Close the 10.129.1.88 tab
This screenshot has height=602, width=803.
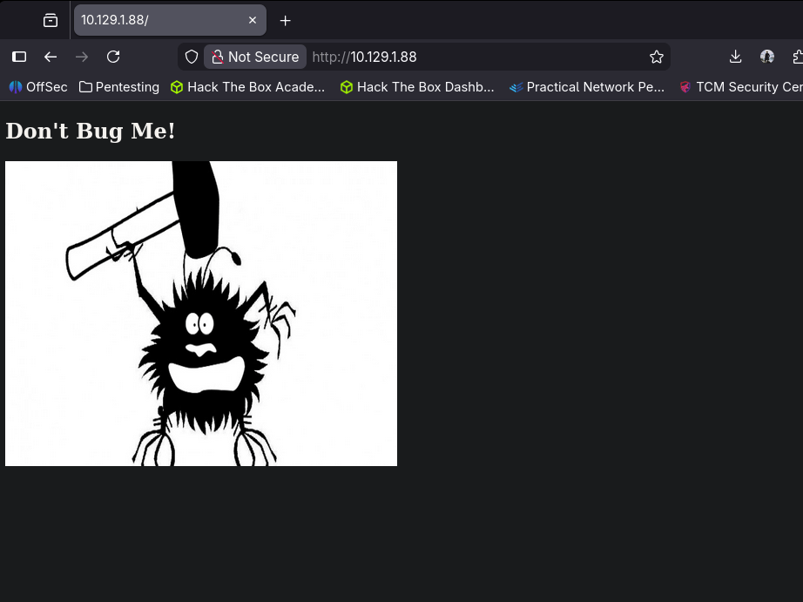click(253, 20)
